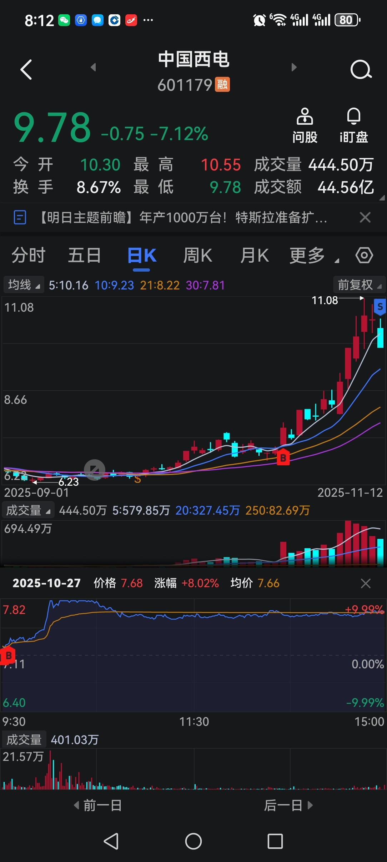Tap the current price 9.78
This screenshot has width=387, height=862.
tap(52, 127)
